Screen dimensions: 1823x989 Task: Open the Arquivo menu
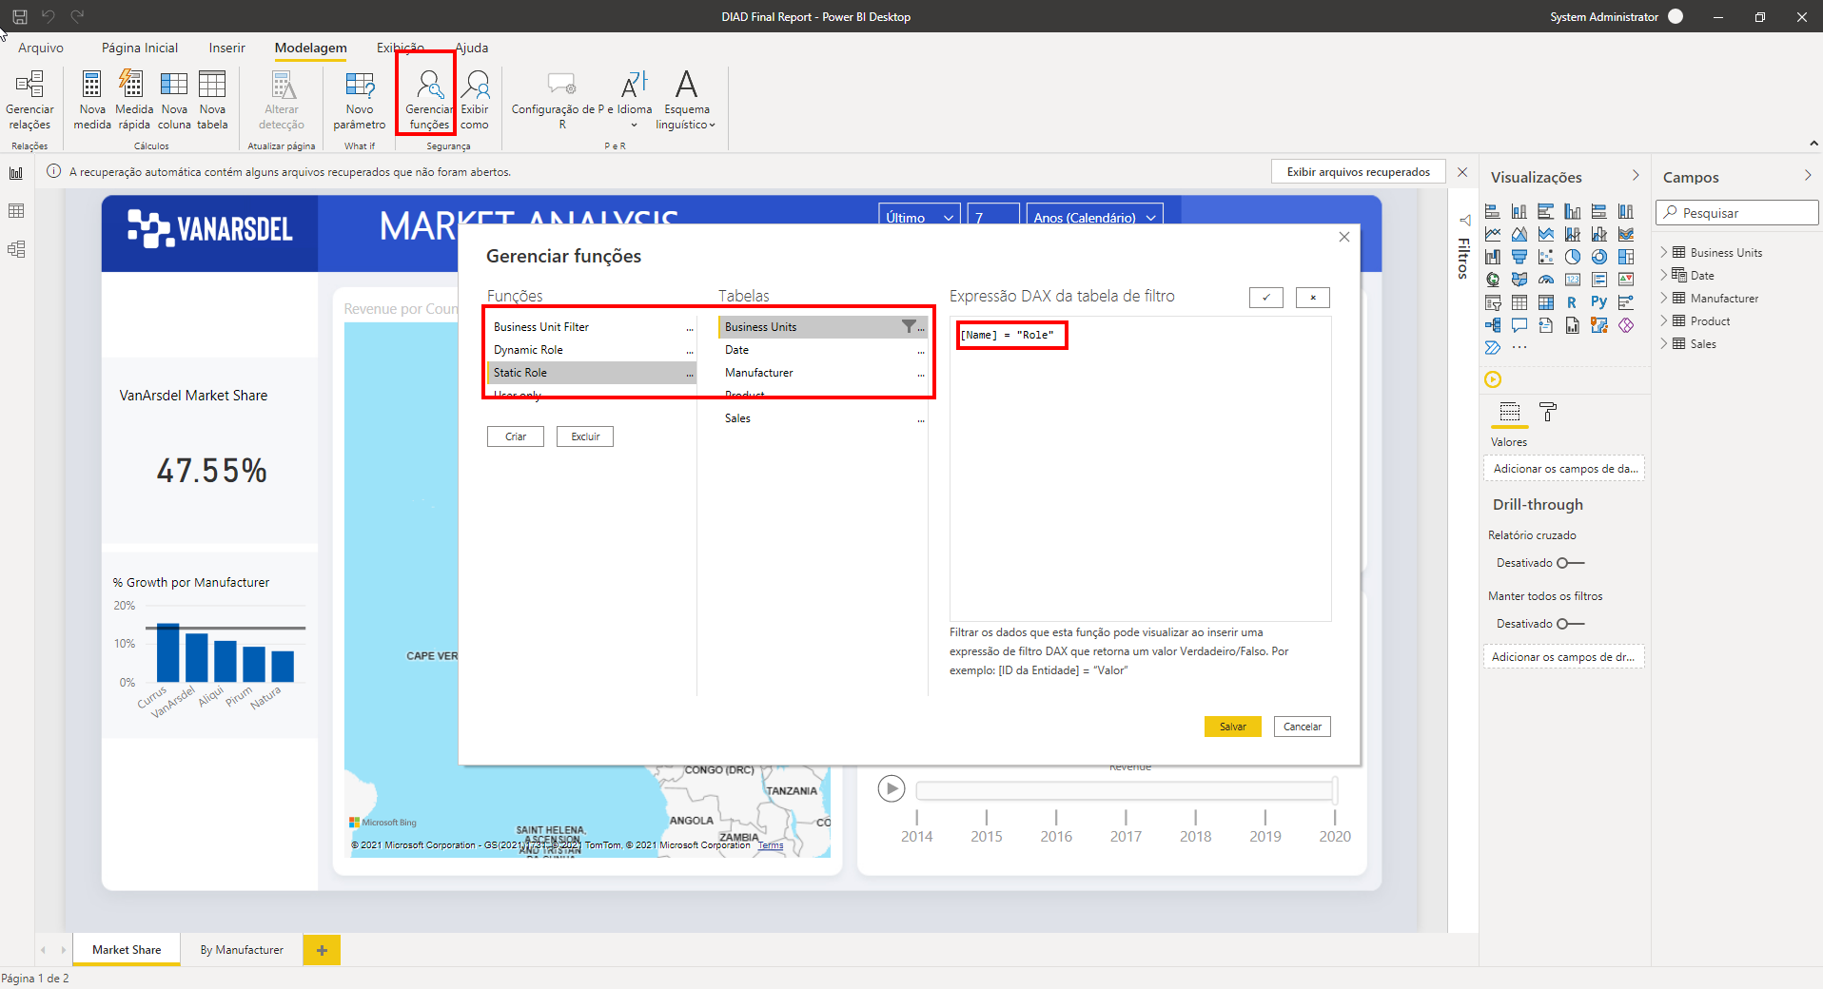[41, 48]
